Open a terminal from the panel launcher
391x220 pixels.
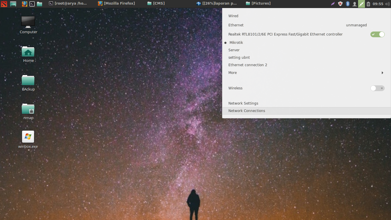32,4
